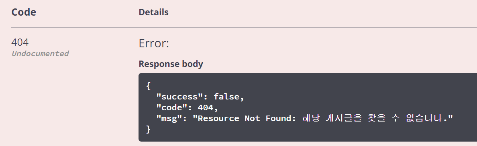Click the "success" key in JSON response
This screenshot has width=477, height=146.
click(179, 97)
